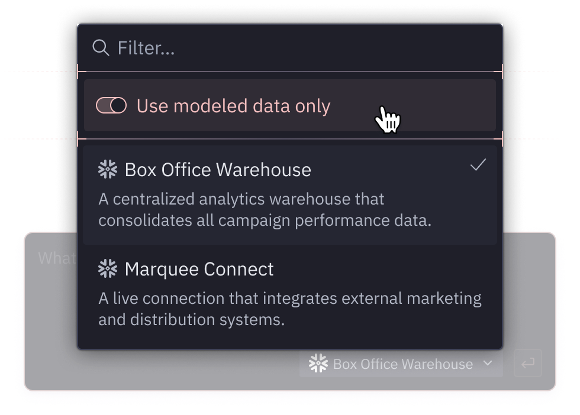This screenshot has height=415, width=580.
Task: Click the toggle knob of modeled data switch
Action: pyautogui.click(x=118, y=105)
